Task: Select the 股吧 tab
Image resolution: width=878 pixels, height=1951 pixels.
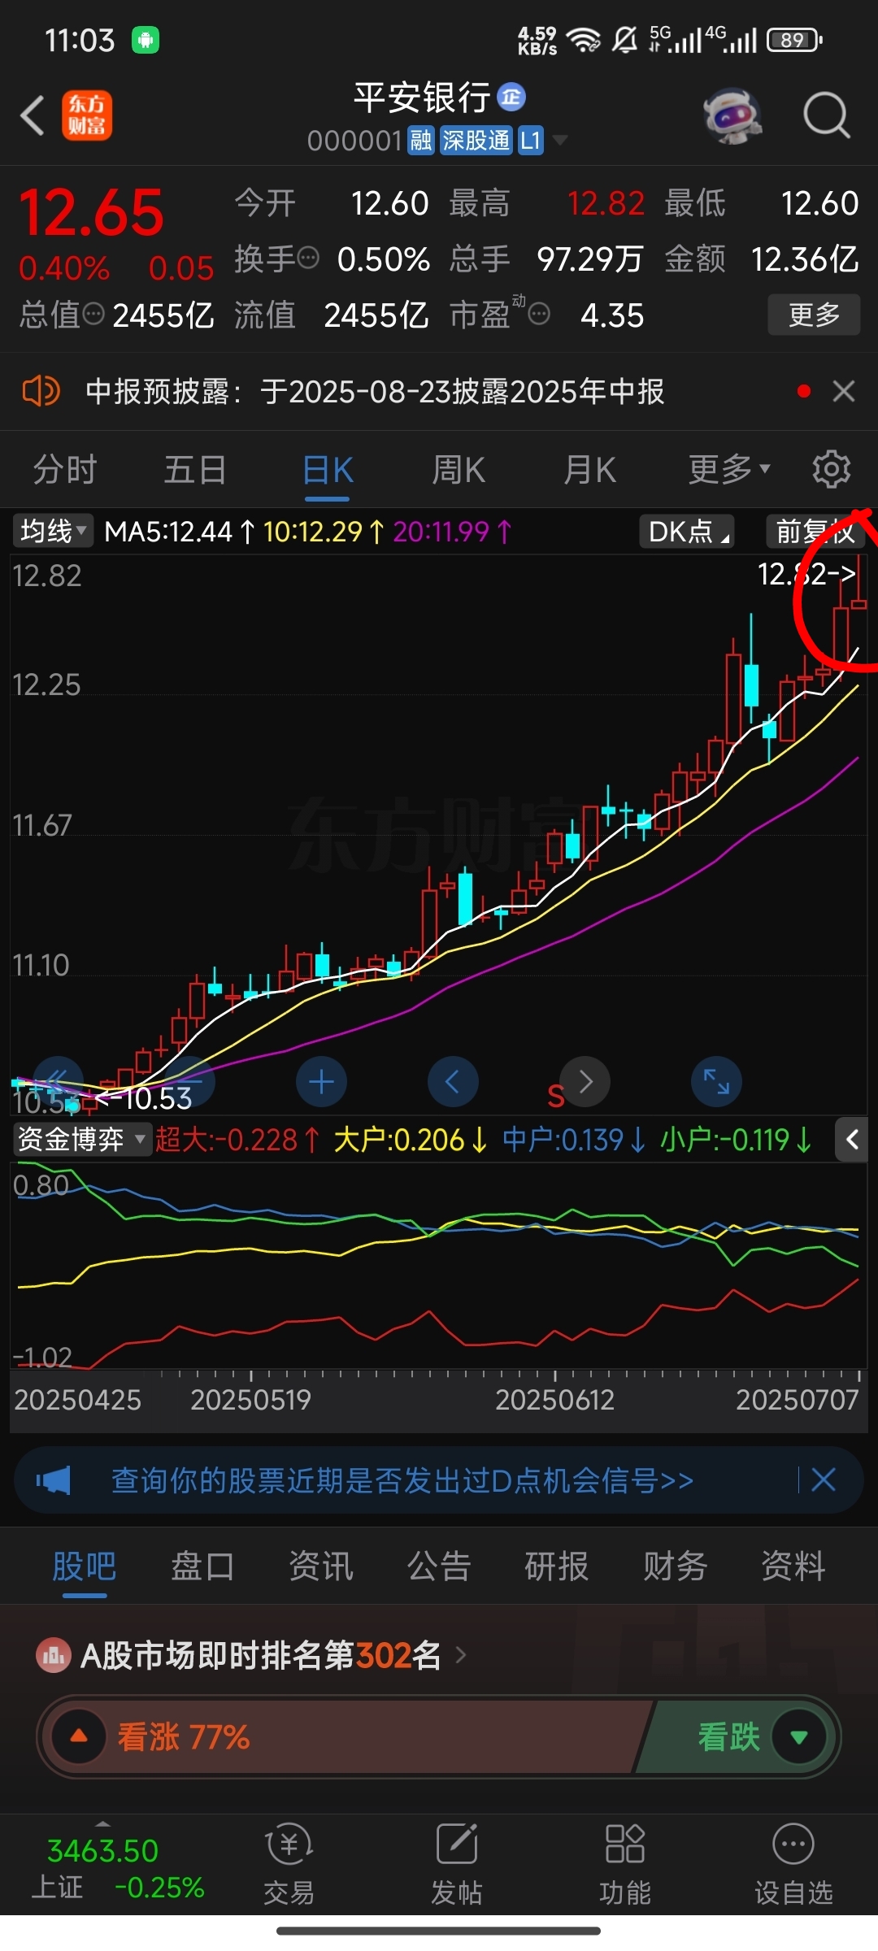Action: (x=84, y=1566)
